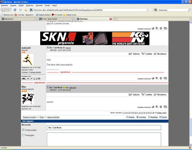This screenshot has width=192, height=150.
Task: Click the Skrčen view icon
Action: pyautogui.click(x=160, y=117)
